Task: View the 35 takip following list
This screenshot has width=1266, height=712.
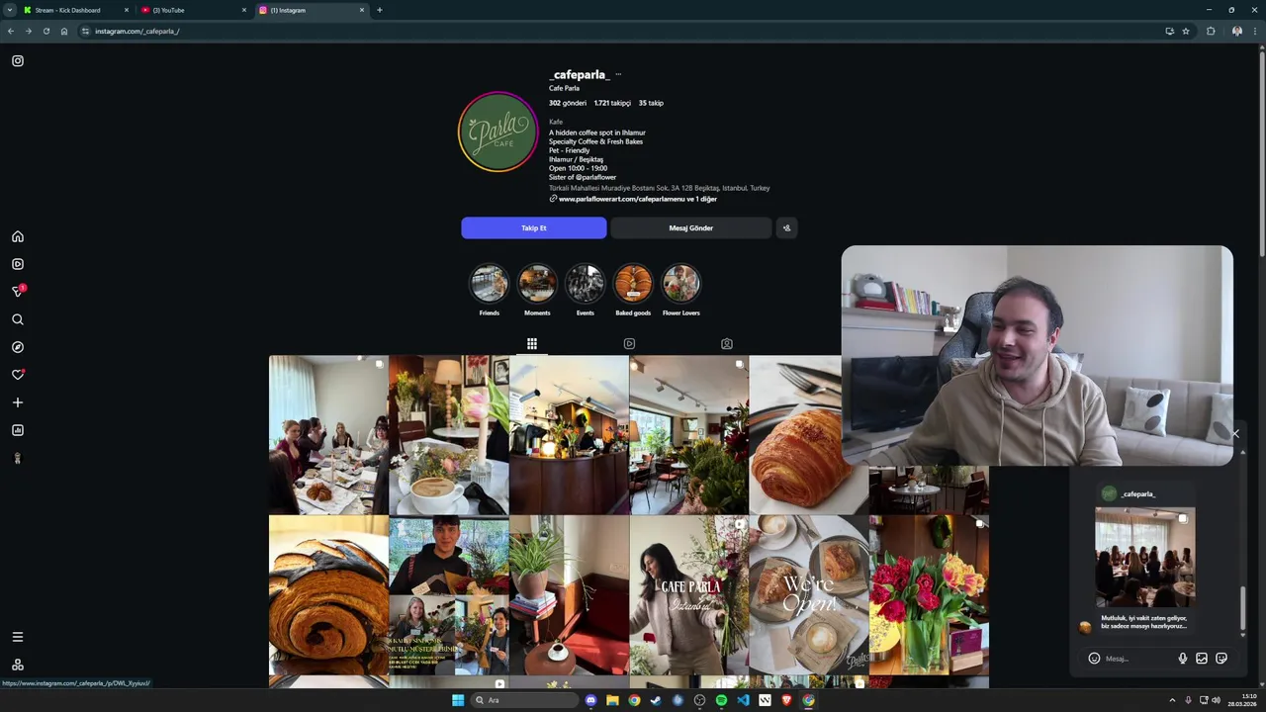Action: coord(651,103)
